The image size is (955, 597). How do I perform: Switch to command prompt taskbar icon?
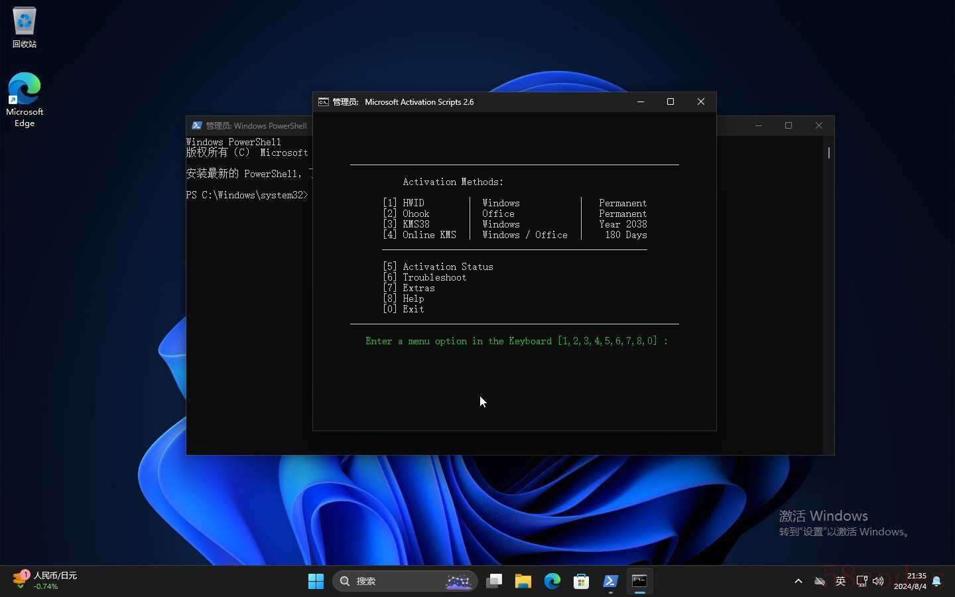tap(640, 581)
